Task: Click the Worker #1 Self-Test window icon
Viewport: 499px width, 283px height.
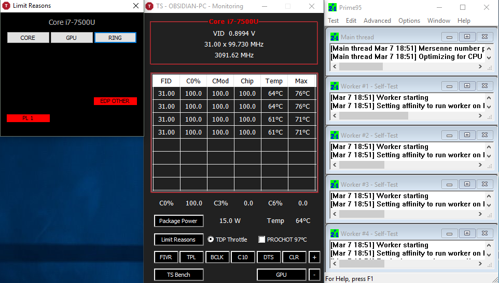Action: click(334, 86)
